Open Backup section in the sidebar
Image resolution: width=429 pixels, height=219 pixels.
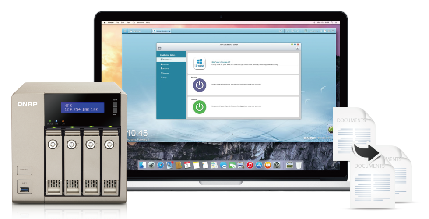(166, 68)
